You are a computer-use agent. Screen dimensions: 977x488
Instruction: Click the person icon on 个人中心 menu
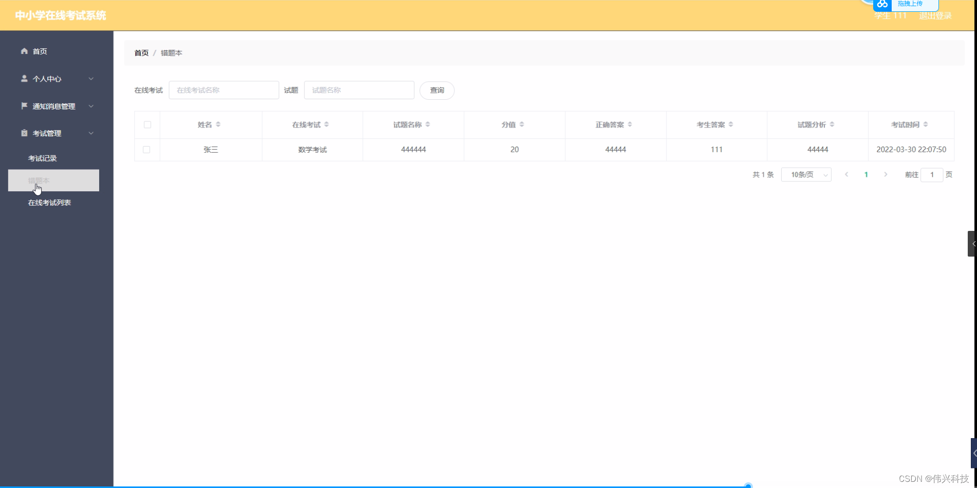(x=24, y=78)
